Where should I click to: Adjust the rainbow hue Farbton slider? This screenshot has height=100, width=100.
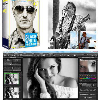point(88,78)
